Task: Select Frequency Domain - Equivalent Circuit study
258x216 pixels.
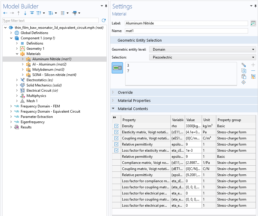Action: point(50,111)
